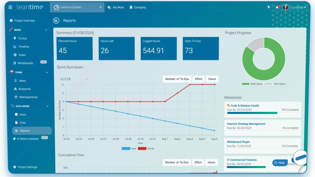Collapse the MAKE section chevron

click(46, 30)
